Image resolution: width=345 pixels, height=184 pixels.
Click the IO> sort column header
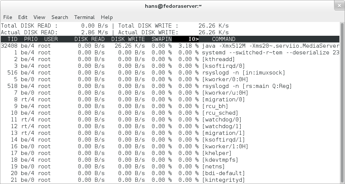click(x=193, y=39)
